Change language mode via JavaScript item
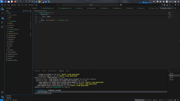 click(171, 100)
